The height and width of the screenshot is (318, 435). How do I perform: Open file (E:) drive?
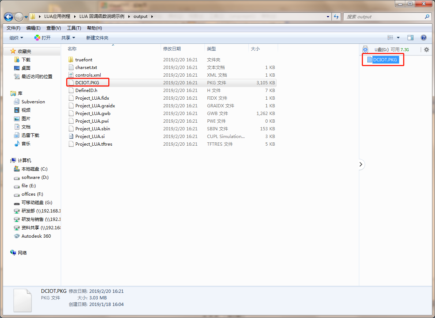(x=29, y=186)
